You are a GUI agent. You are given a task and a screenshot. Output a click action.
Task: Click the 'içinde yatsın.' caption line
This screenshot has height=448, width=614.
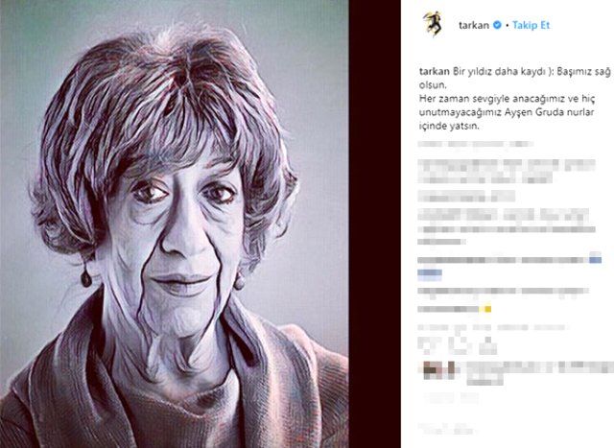click(449, 126)
